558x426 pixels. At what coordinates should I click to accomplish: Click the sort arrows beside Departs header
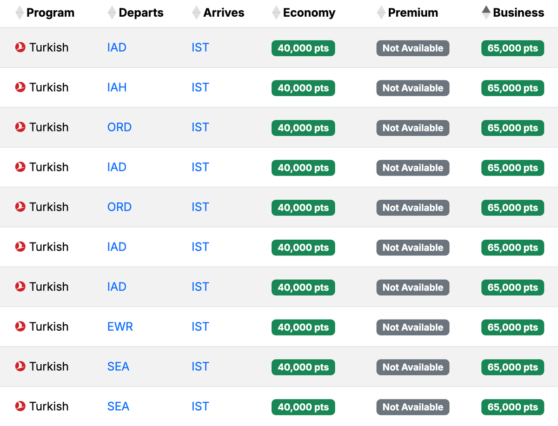pos(112,13)
